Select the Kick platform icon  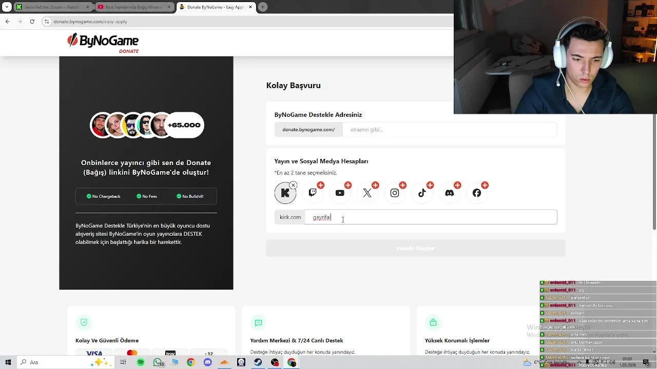point(285,193)
